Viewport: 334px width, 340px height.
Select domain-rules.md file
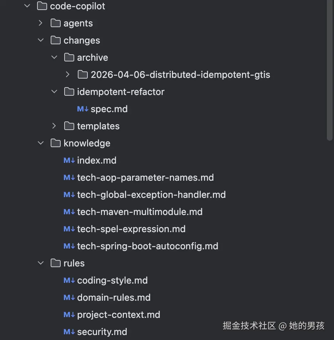point(114,297)
